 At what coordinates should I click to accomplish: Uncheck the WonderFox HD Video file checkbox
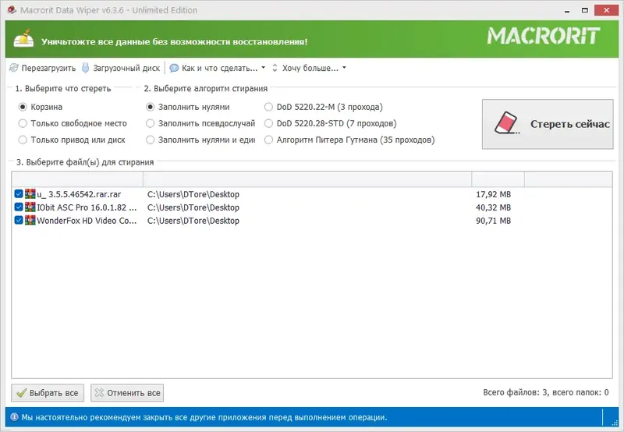point(18,220)
